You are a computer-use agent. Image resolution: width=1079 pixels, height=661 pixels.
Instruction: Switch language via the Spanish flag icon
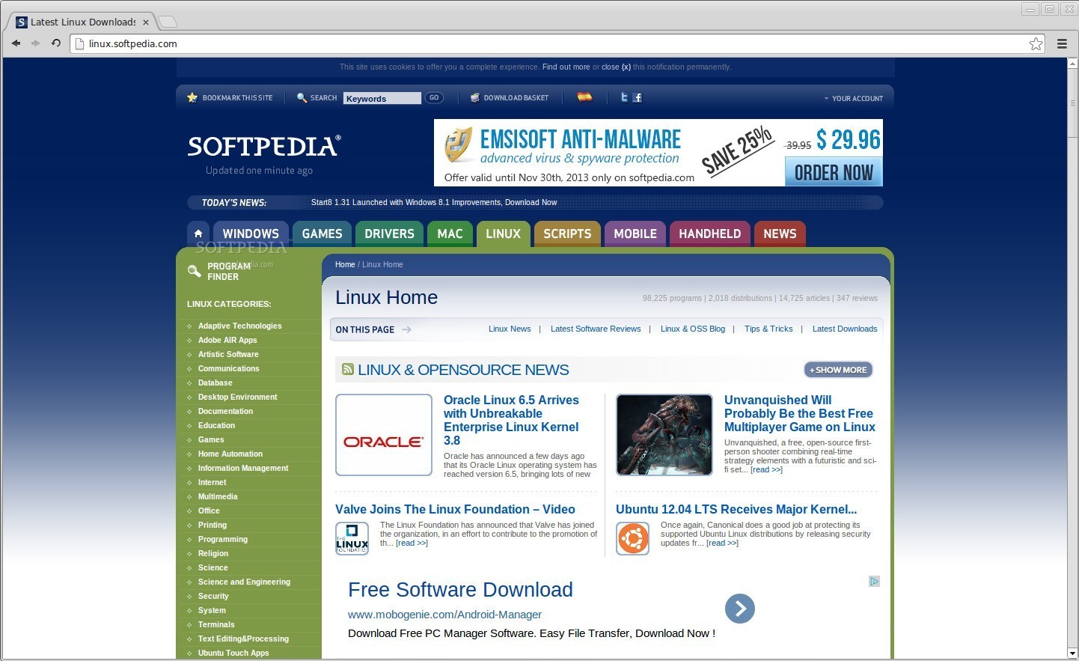coord(584,97)
